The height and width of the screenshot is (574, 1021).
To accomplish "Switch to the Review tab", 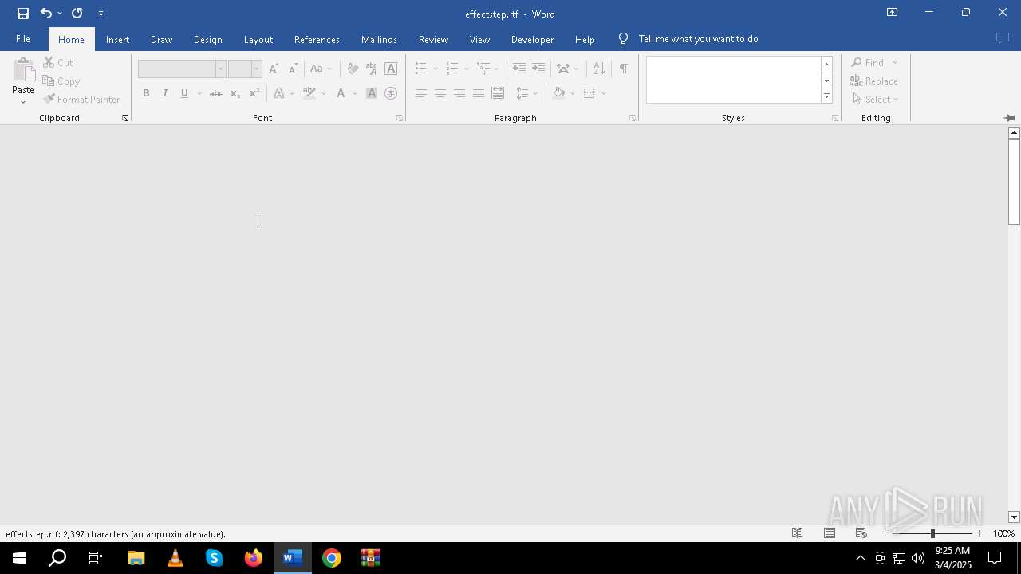I will click(433, 39).
